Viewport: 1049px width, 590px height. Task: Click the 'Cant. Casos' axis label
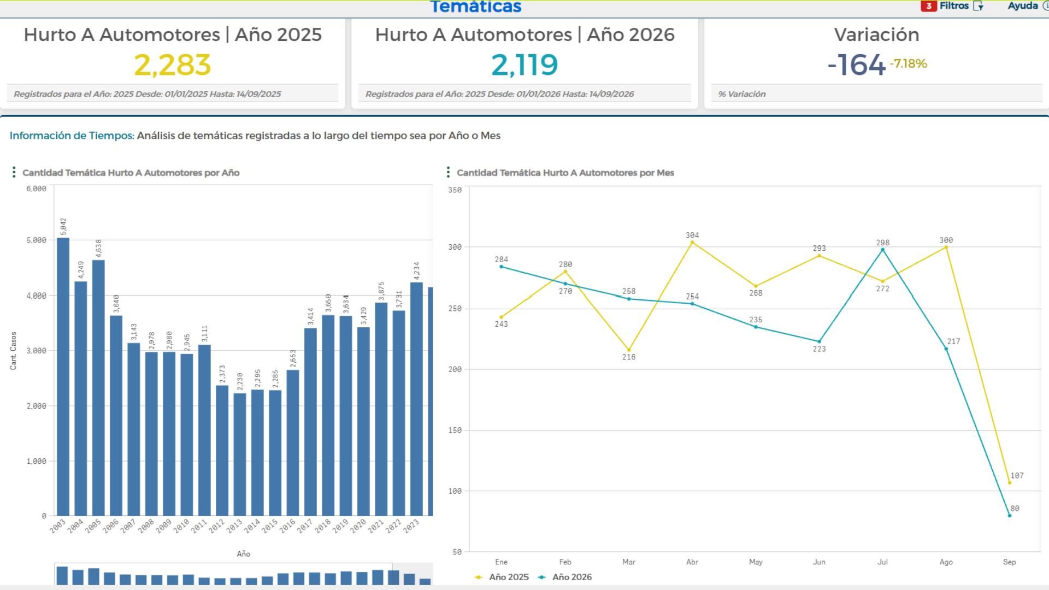click(x=13, y=351)
